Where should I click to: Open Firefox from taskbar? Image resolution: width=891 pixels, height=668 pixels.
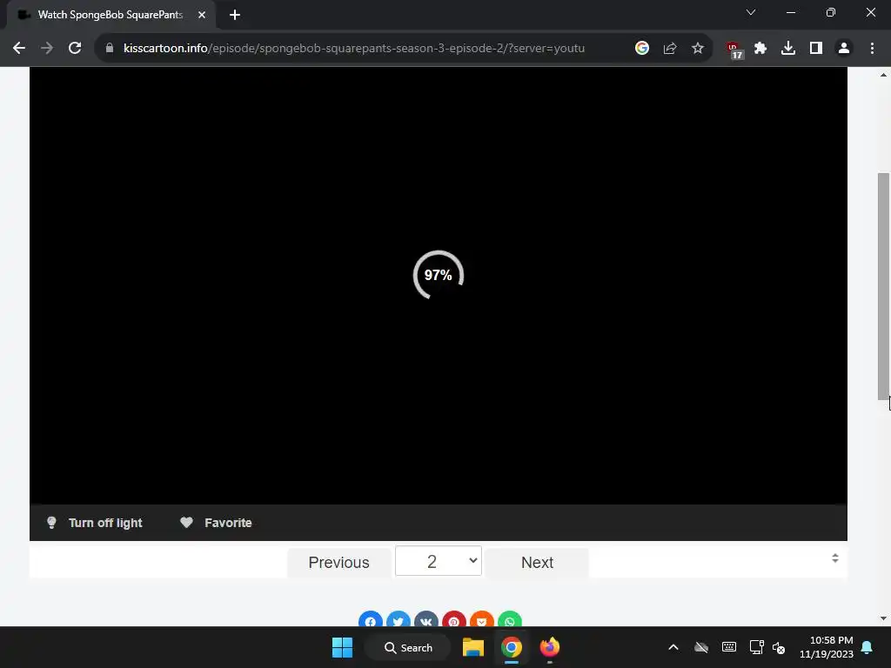pyautogui.click(x=550, y=647)
